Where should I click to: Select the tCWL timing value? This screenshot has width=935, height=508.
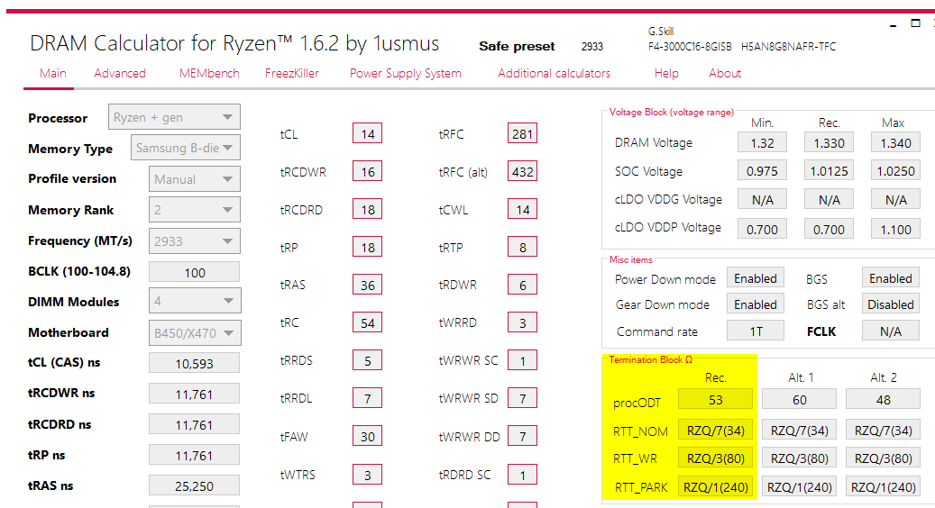point(522,210)
